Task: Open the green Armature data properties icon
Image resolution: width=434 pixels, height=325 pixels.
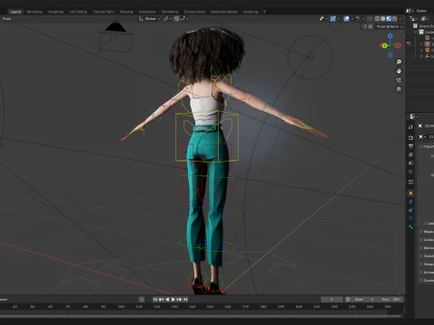Action: (x=410, y=218)
